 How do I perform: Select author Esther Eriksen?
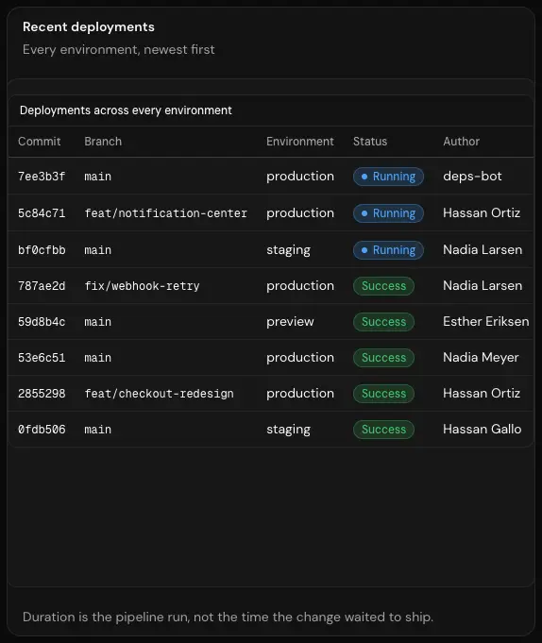pos(486,322)
